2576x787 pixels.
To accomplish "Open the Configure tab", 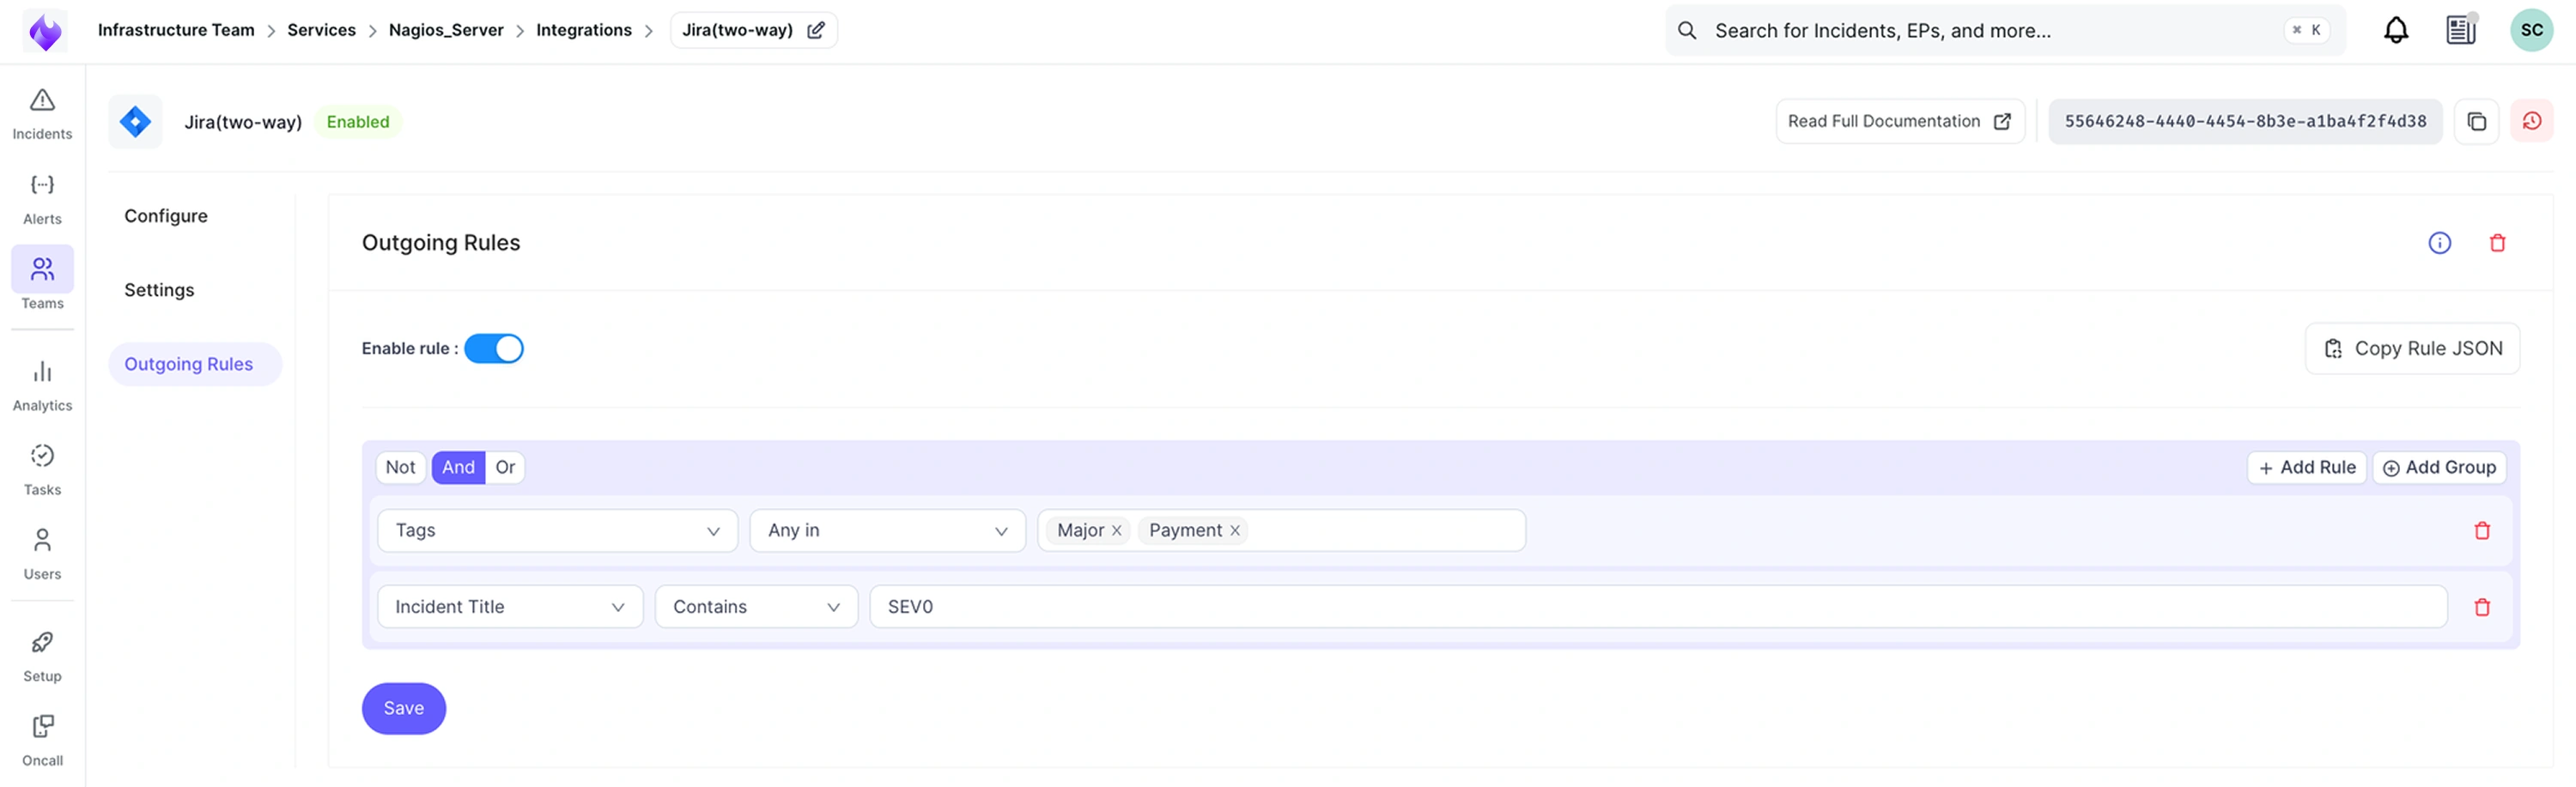I will pyautogui.click(x=166, y=216).
